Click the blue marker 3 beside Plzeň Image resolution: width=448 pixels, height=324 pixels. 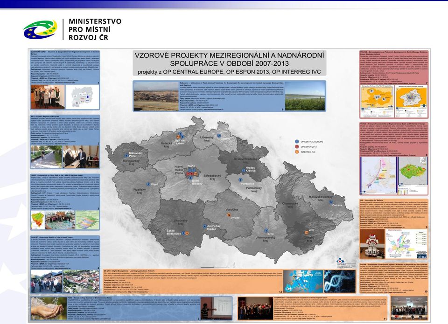148,185
